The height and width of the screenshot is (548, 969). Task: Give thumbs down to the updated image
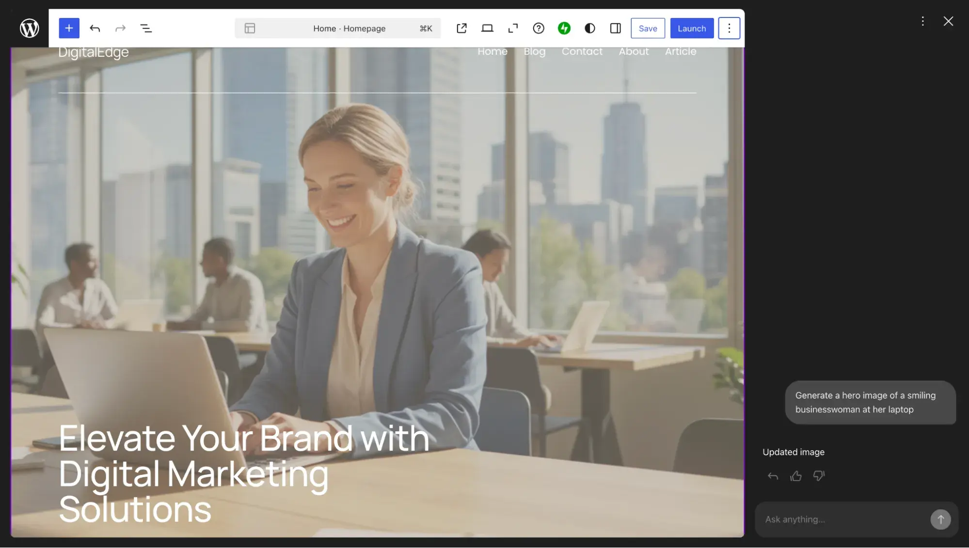[x=819, y=476]
